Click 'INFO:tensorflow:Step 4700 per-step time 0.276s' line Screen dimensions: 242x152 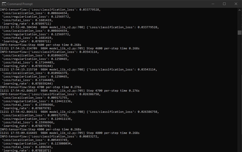click(41, 87)
